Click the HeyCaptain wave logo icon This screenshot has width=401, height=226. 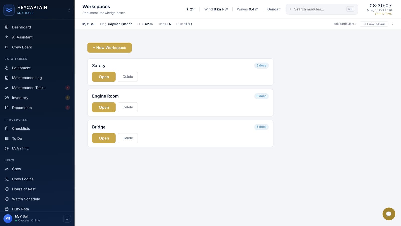(x=9, y=10)
